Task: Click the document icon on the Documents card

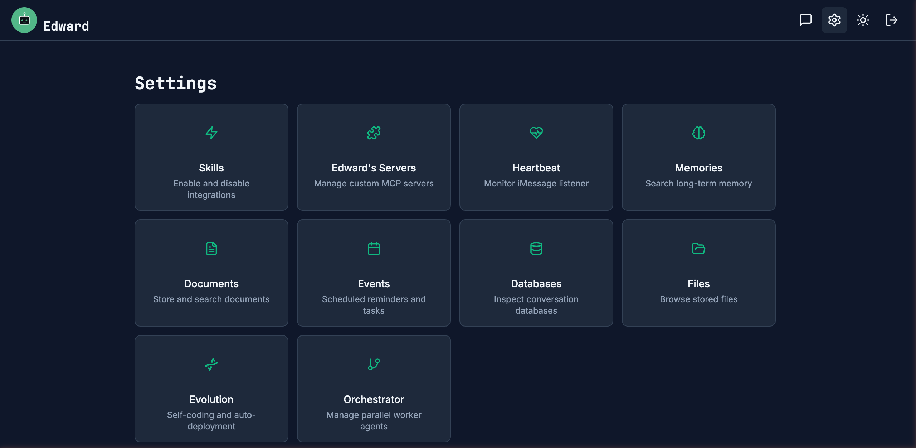Action: [211, 249]
